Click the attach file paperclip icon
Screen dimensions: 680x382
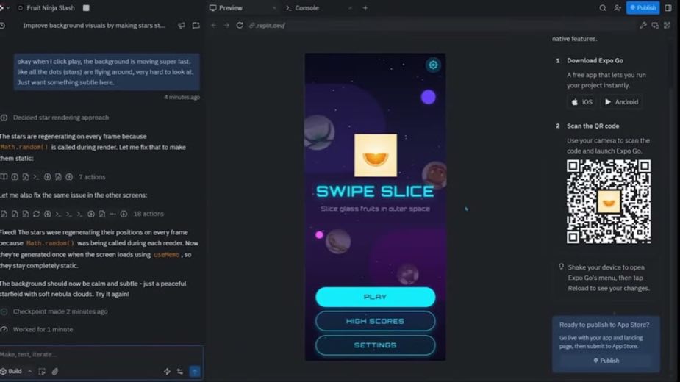point(55,372)
